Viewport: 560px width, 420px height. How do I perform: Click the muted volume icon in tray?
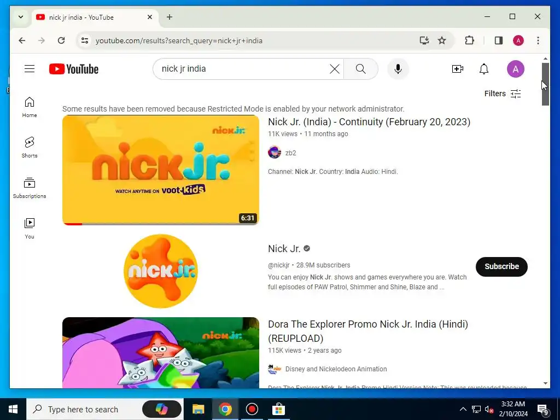point(489,409)
